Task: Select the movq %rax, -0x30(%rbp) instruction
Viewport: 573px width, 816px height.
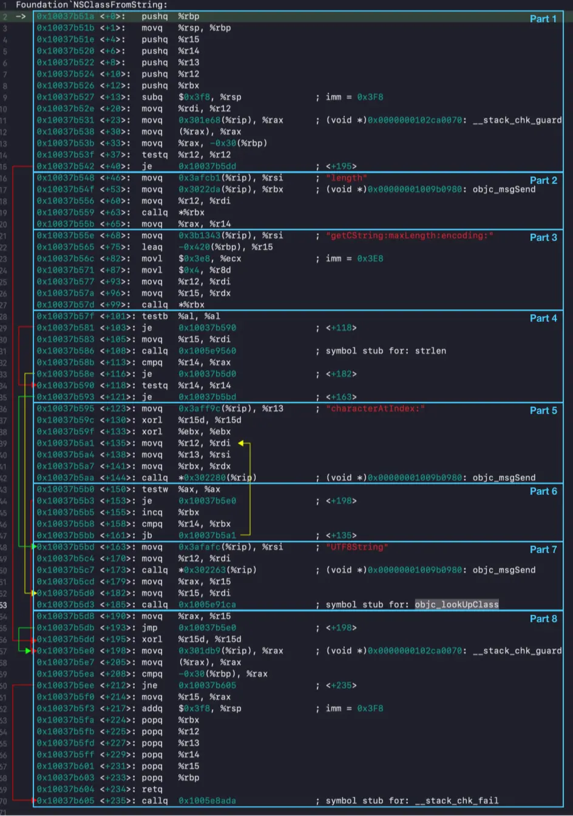Action: [x=205, y=143]
